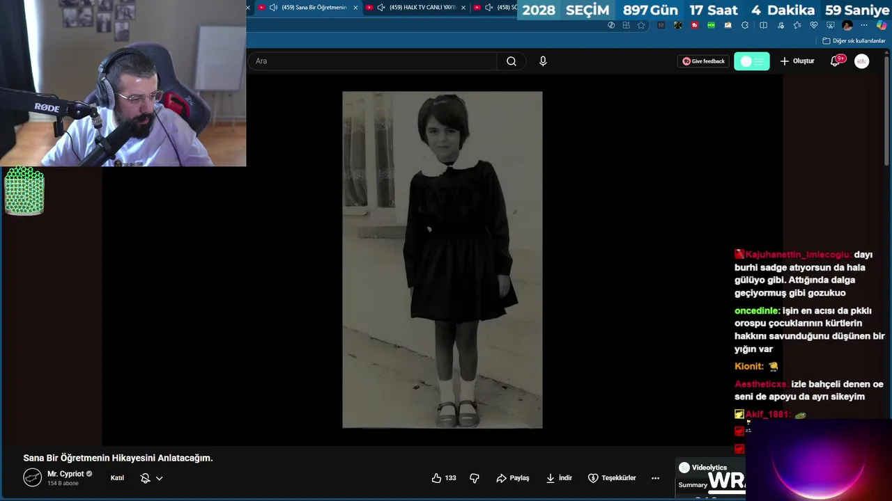Click the 2028 SEÇİM countdown banner
The height and width of the screenshot is (501, 892).
coord(705,10)
